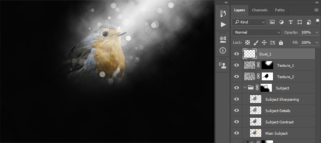Image resolution: width=321 pixels, height=143 pixels.
Task: Open the Fill slider dropdown arrow
Action: tap(317, 43)
